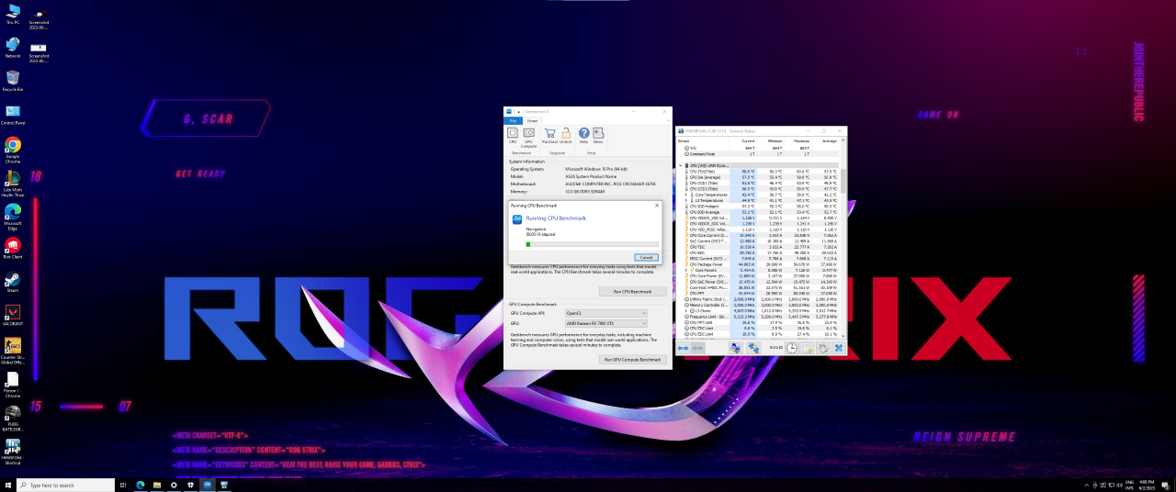Click the News icon in Geekbench
This screenshot has height=492, width=1176.
[x=598, y=134]
